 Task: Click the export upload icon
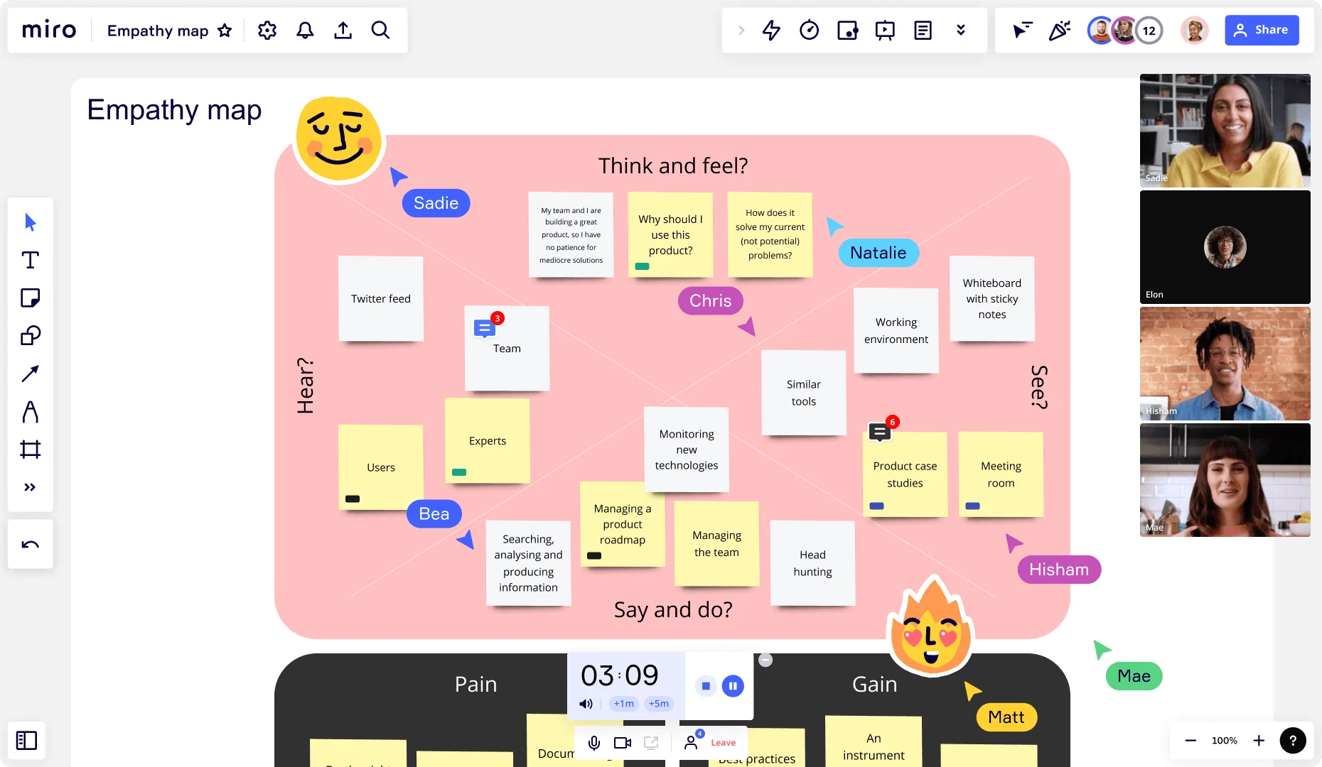343,30
